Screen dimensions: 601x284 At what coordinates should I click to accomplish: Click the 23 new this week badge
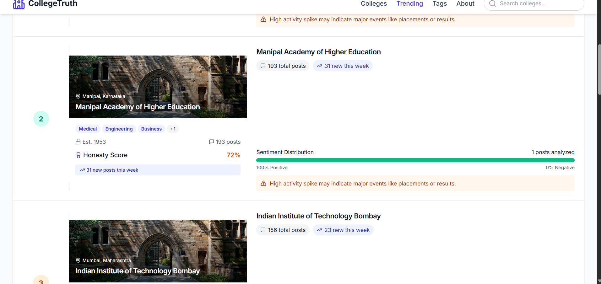pos(343,230)
